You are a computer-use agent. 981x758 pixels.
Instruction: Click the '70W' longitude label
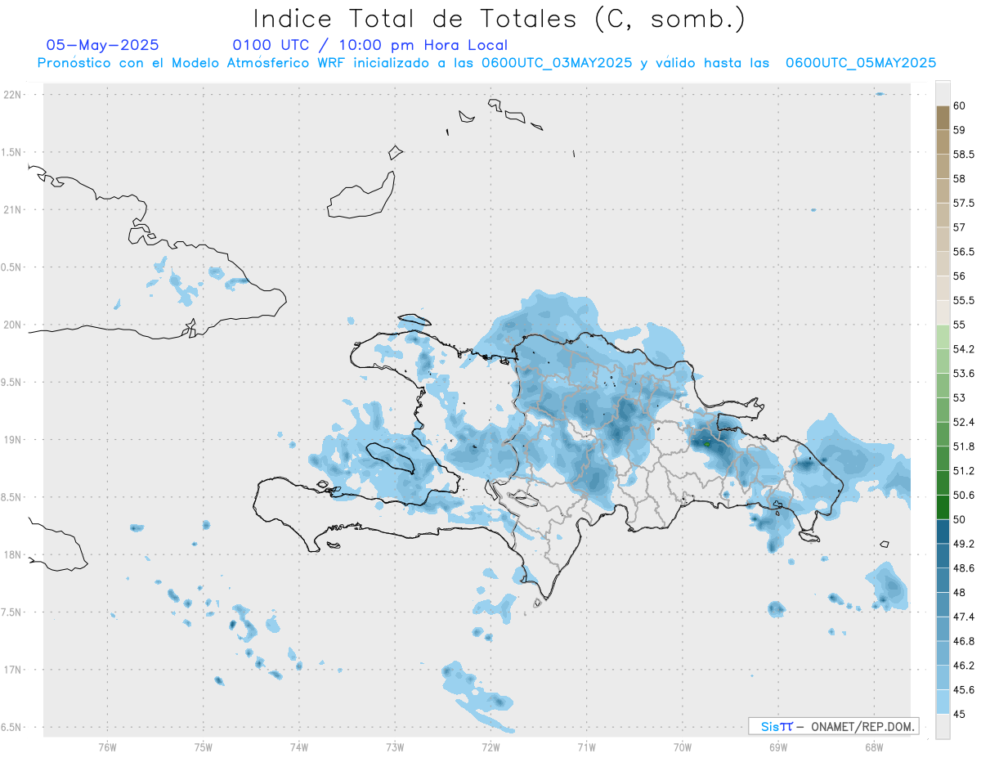pyautogui.click(x=683, y=747)
